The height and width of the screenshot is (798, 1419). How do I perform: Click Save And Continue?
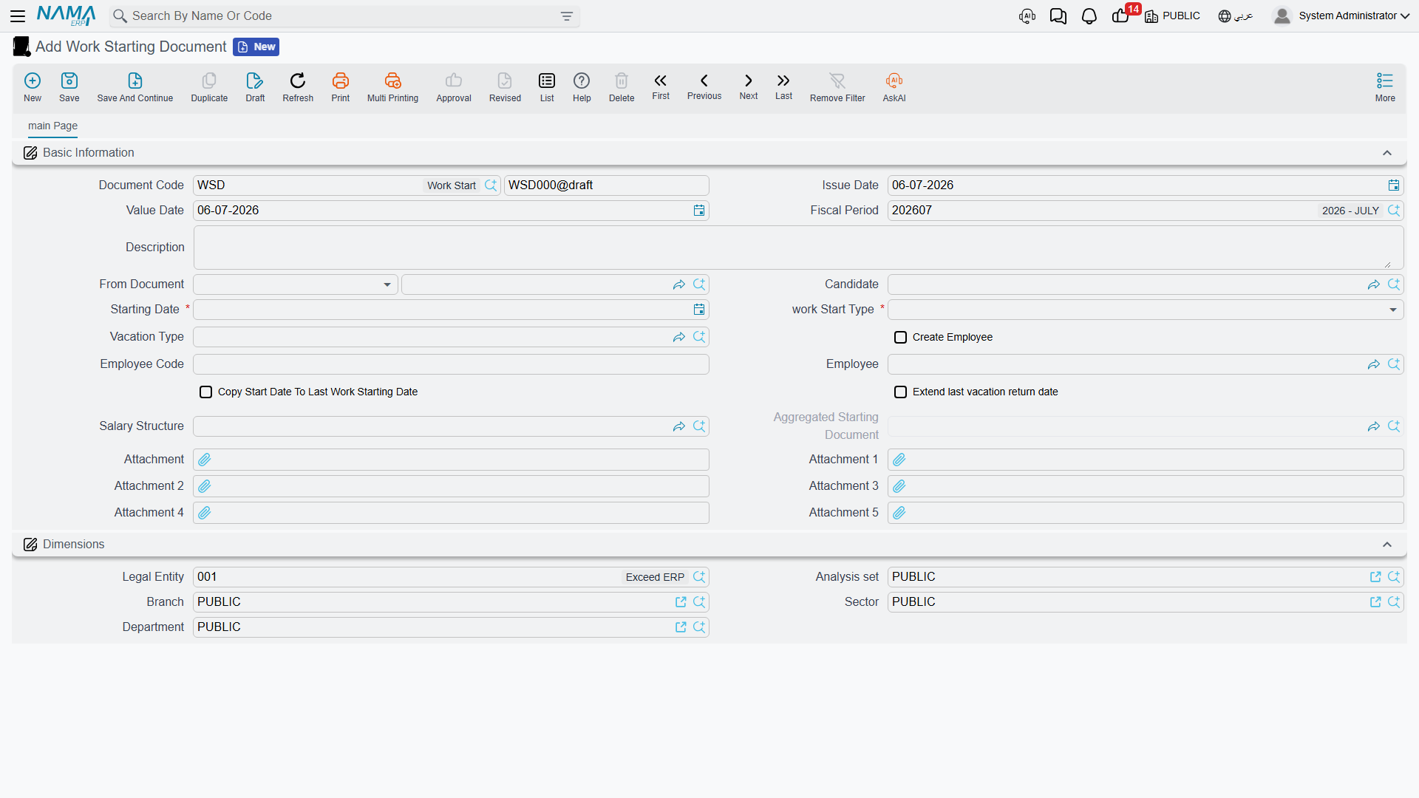pos(135,87)
